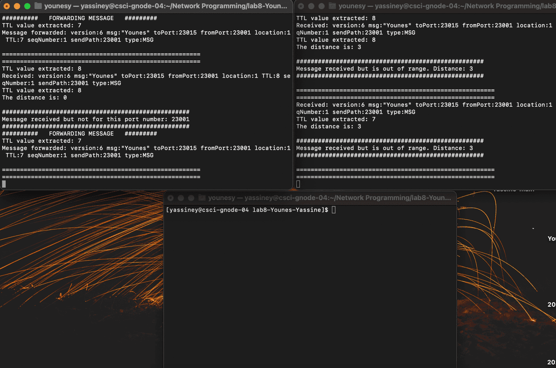Click folder icon in top-left terminal title bar

38,6
